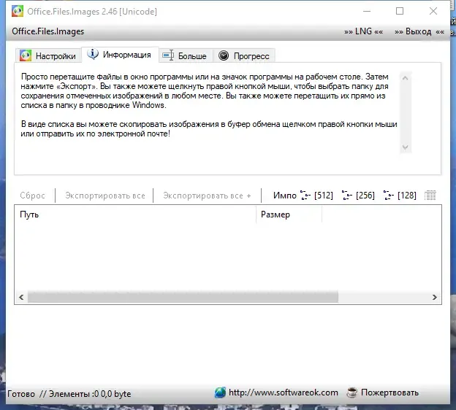Open the Office.Files.Images menu
Image resolution: width=456 pixels, height=410 pixels.
coord(48,31)
